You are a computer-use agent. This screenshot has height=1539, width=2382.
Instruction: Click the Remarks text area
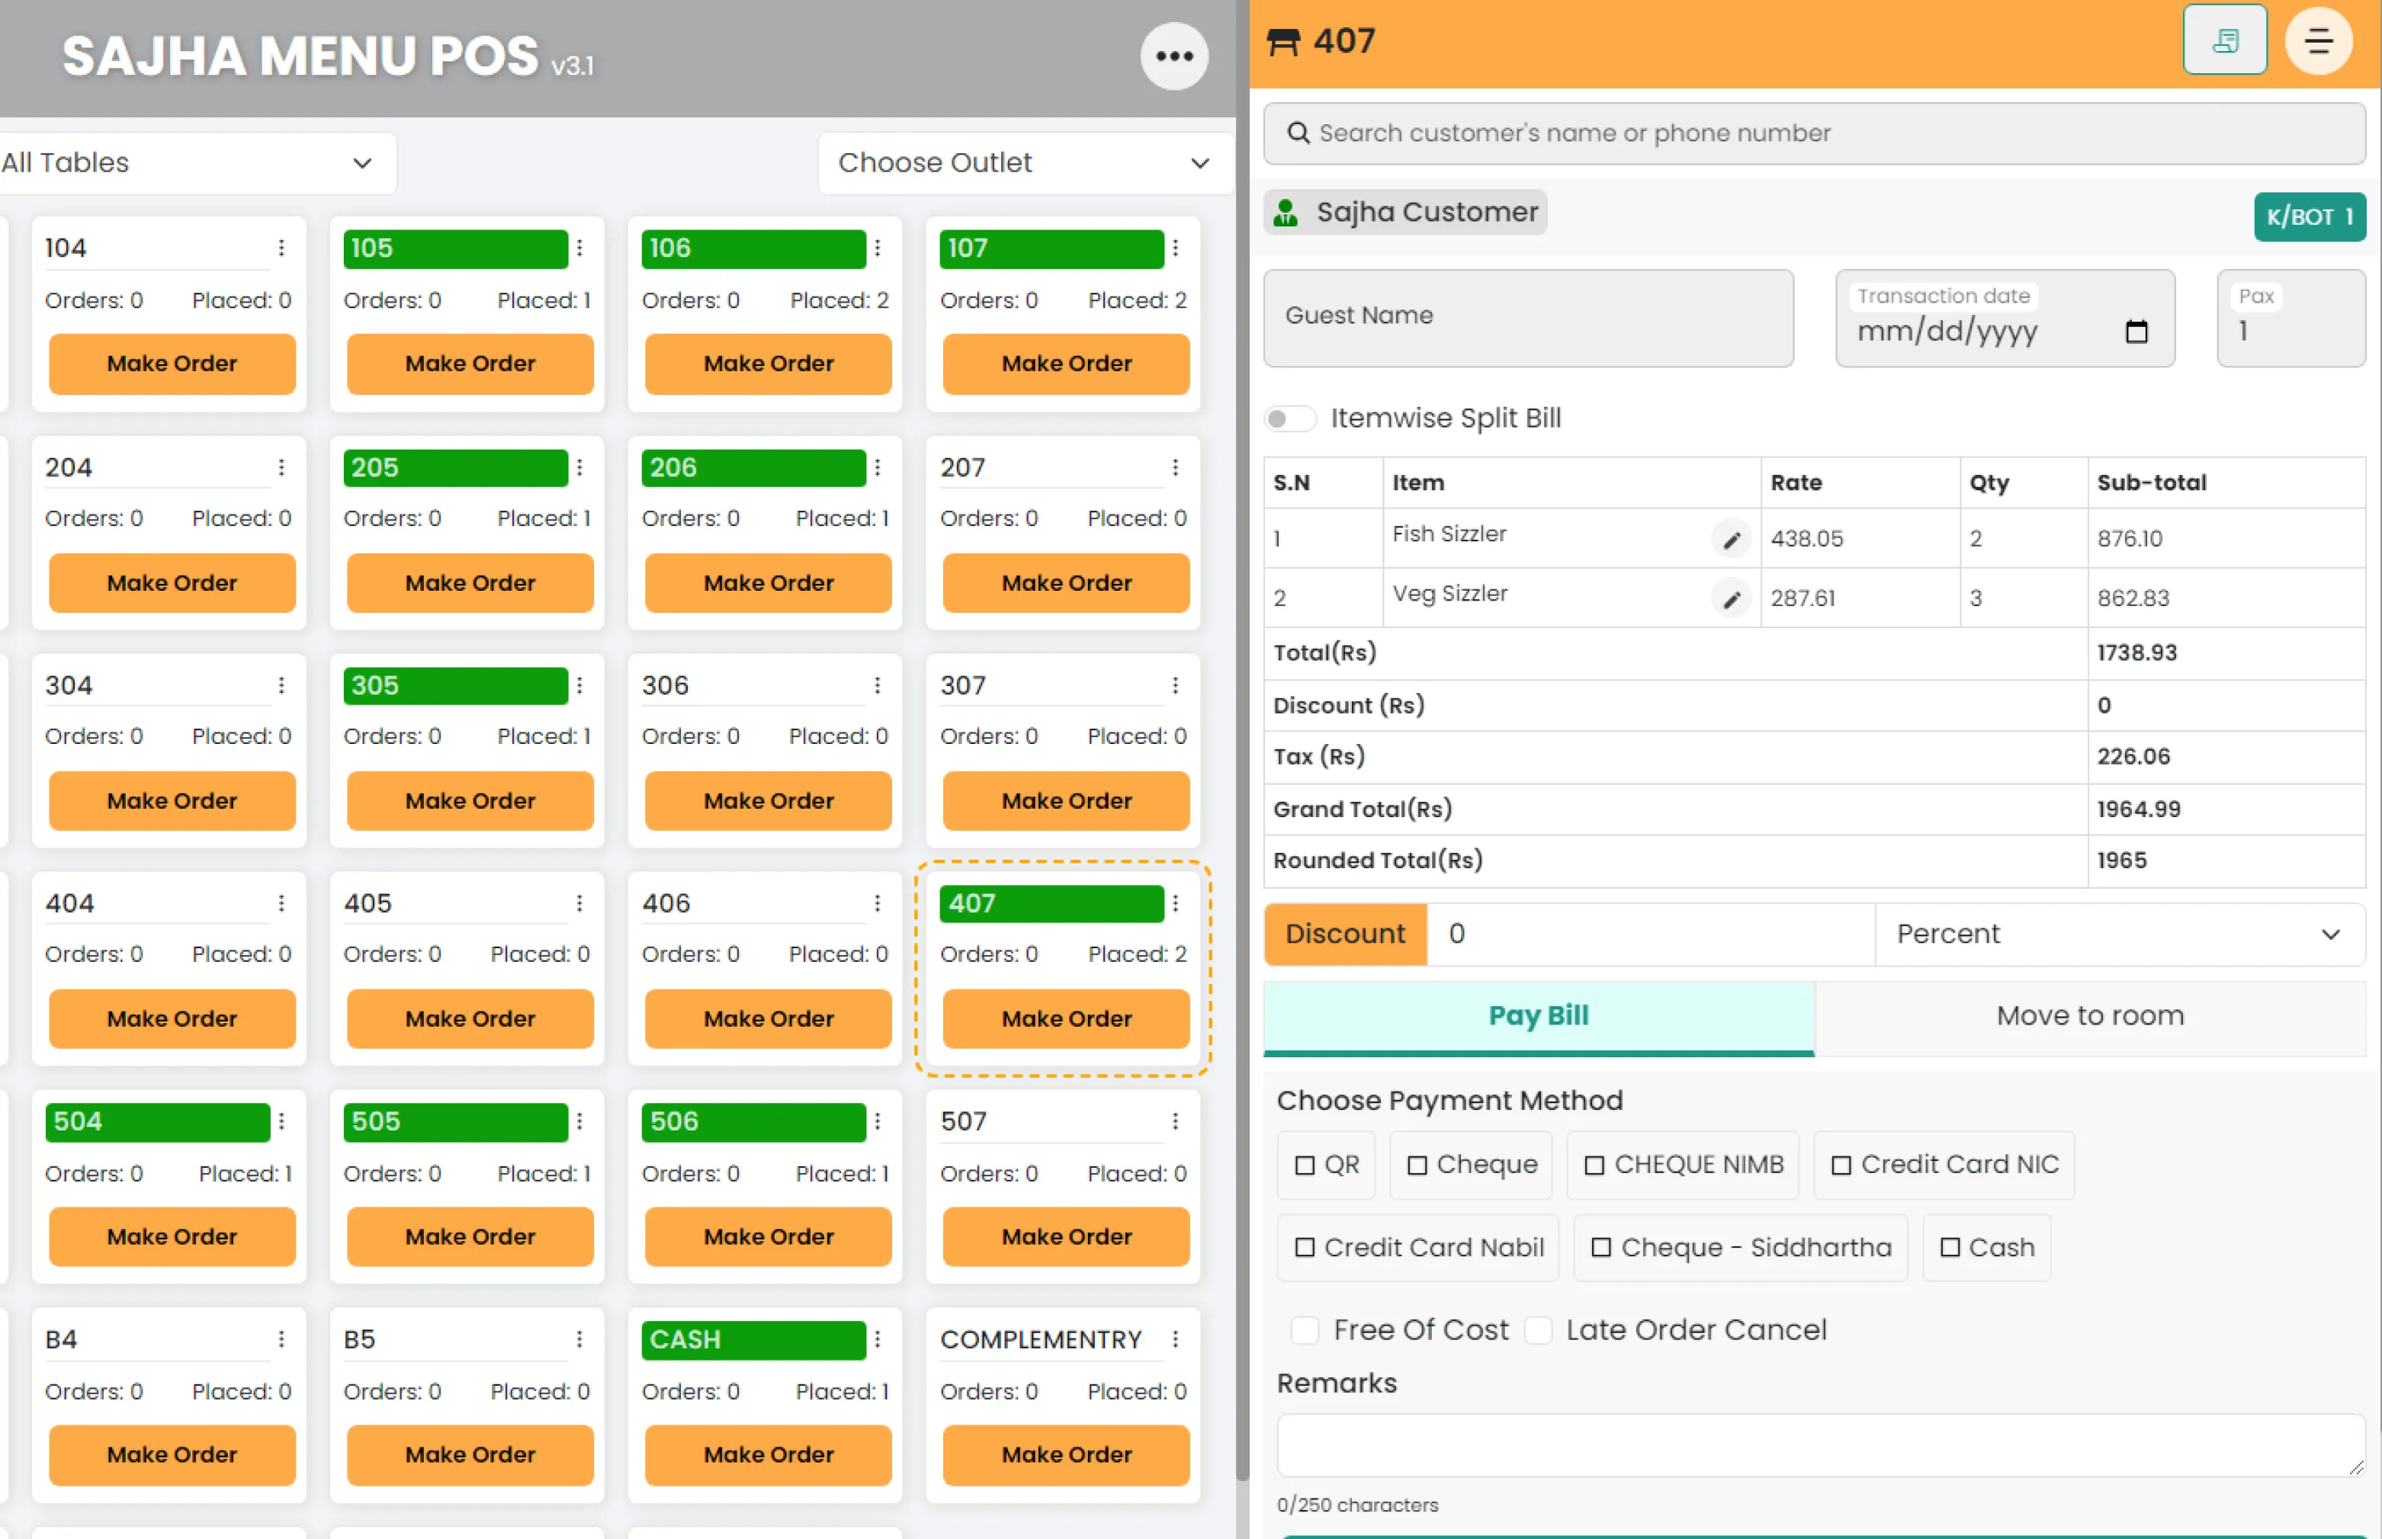point(1822,1445)
